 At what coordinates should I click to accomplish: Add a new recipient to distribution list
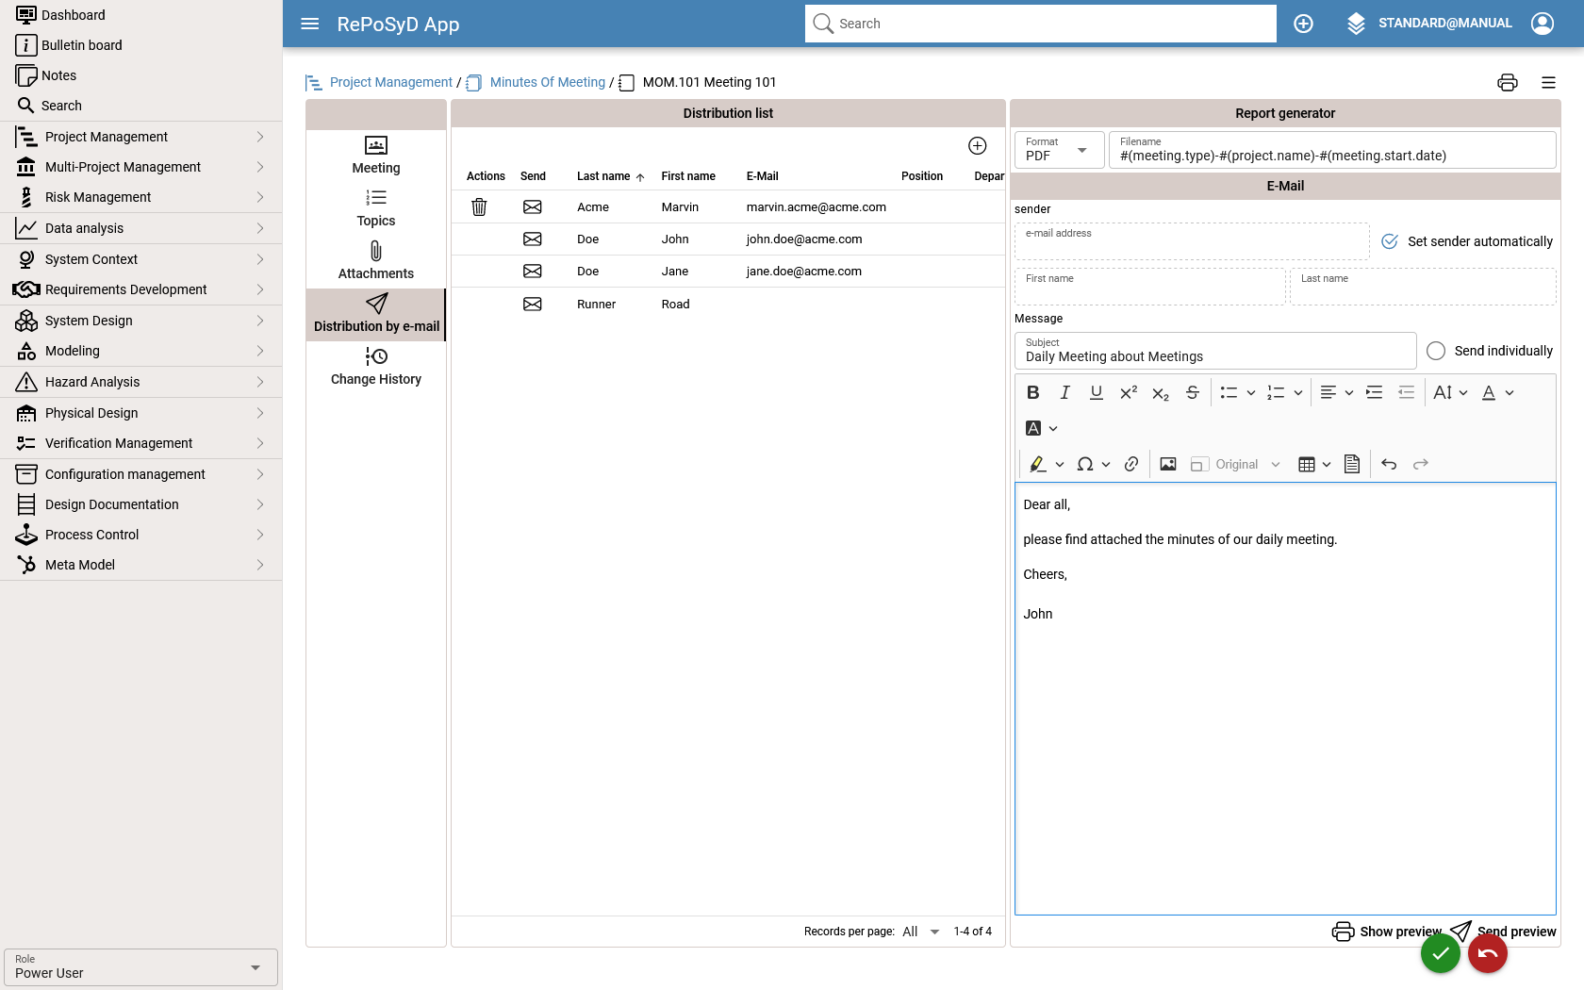point(978,145)
